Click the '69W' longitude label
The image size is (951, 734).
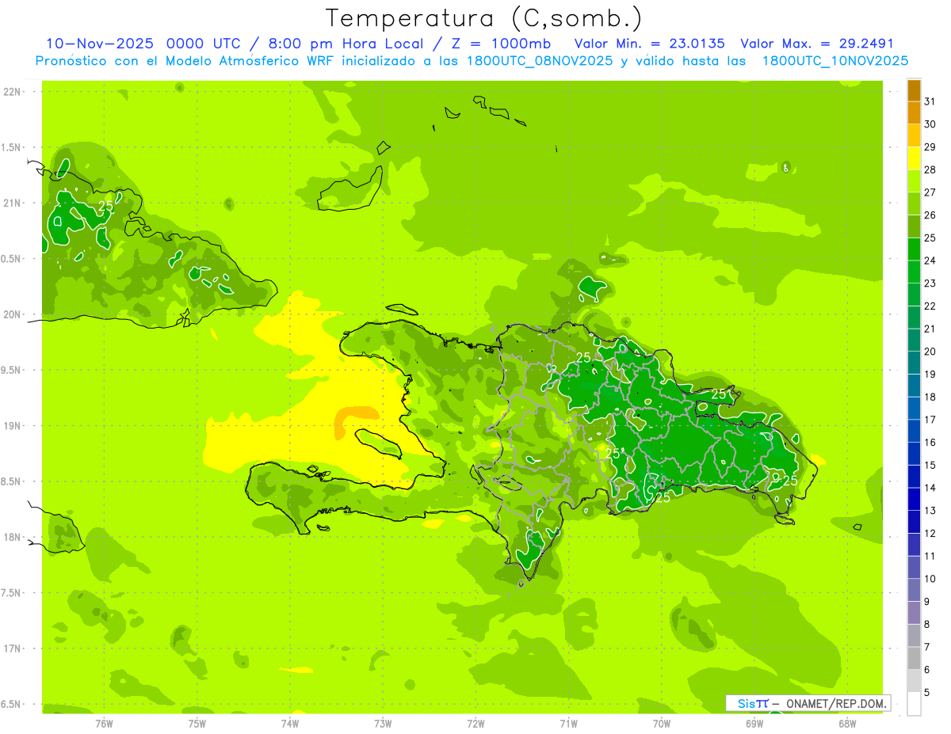(x=754, y=723)
